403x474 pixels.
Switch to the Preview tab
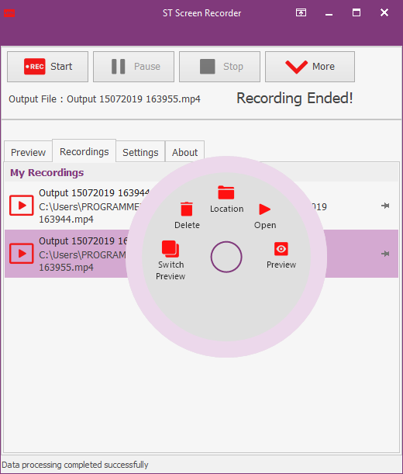pyautogui.click(x=28, y=151)
